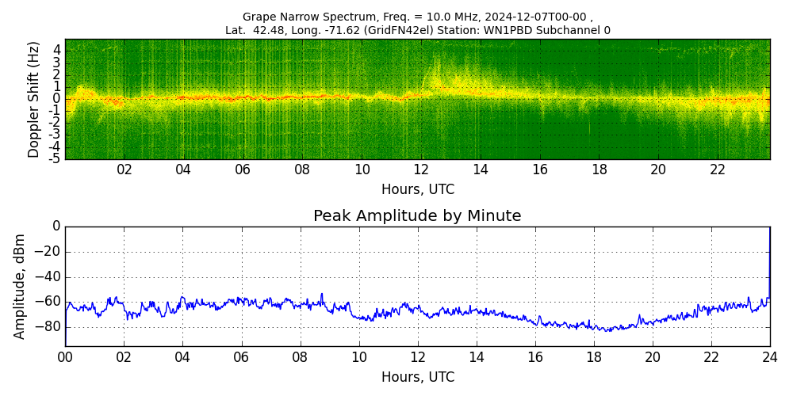This screenshot has width=793, height=396.
Task: Click the amplitude line's lowest dip near 18:30
Action: coord(608,330)
